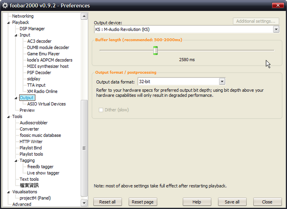Collapse the Tagging tree node
Screen dimensions: 287x209
pos(16,161)
